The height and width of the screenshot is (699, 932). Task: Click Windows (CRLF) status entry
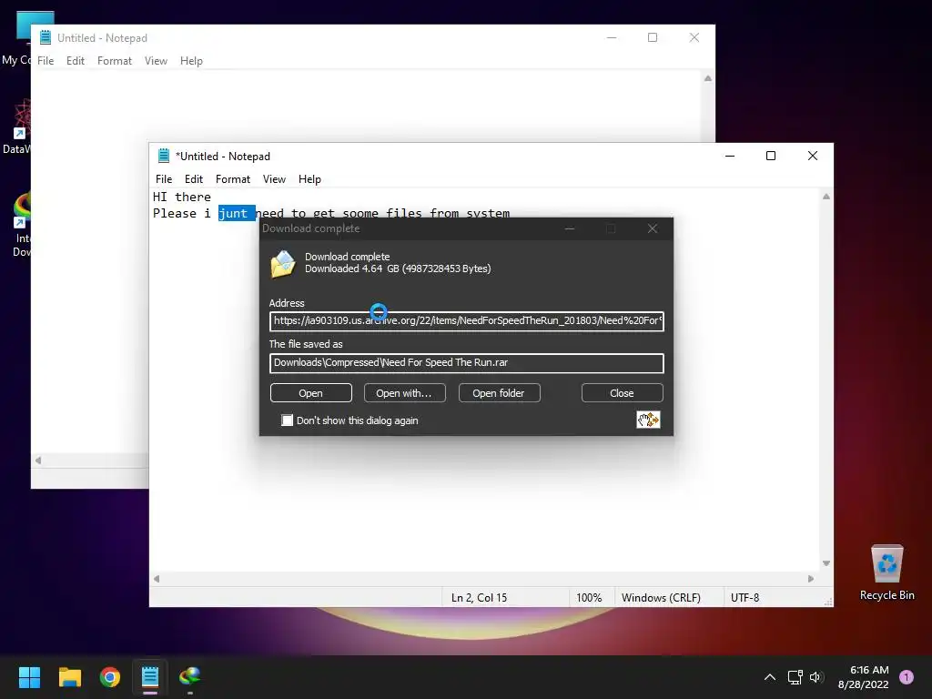click(661, 597)
